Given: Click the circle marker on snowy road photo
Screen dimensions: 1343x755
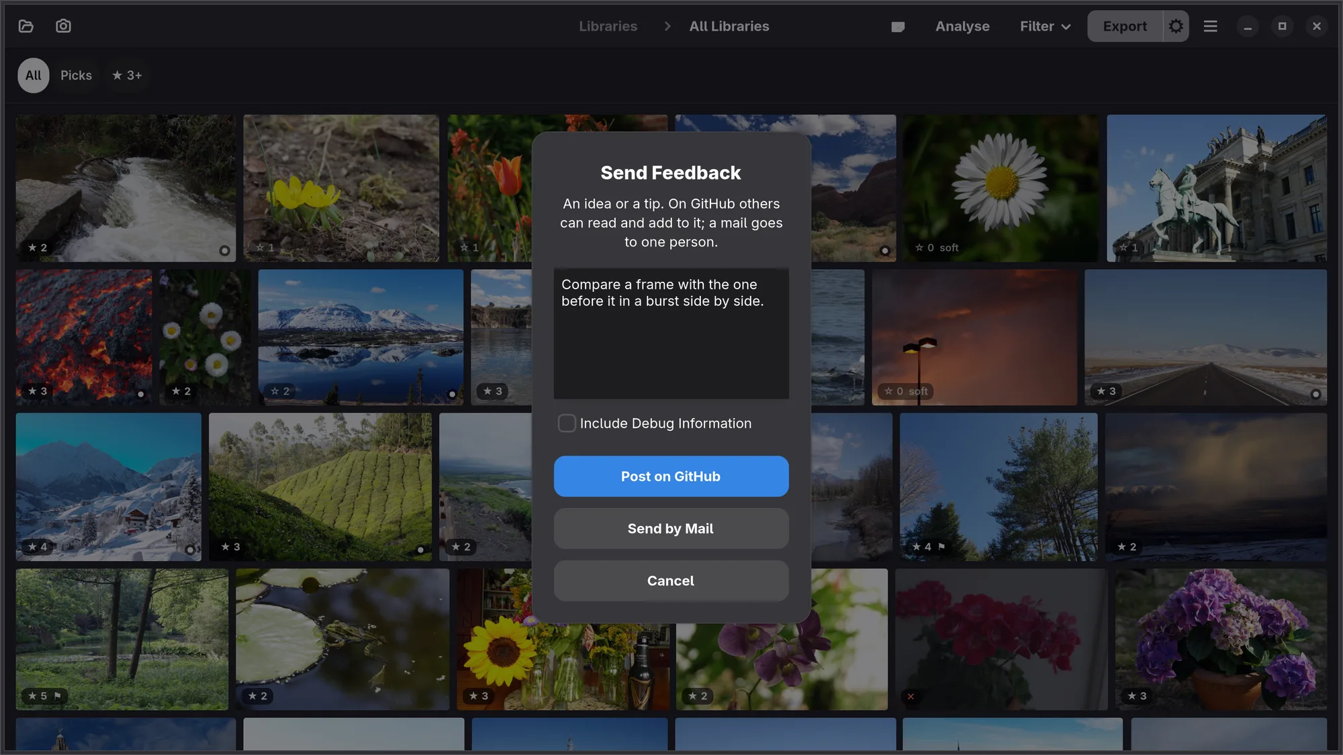Looking at the screenshot, I should pos(1315,395).
